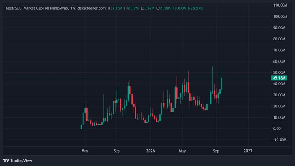Click the 20.00M price axis label
Viewport: 295px width, 166px height.
279,106
